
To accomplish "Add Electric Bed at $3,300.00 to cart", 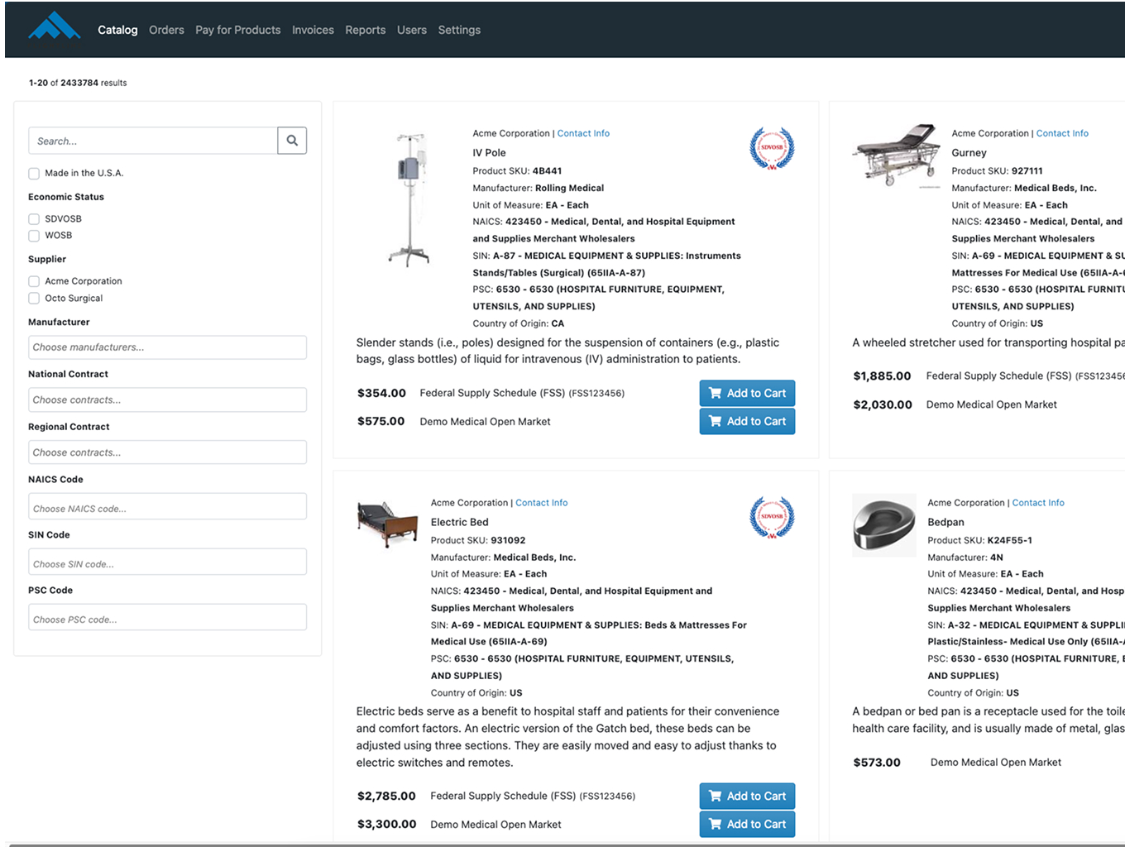I will pos(747,824).
